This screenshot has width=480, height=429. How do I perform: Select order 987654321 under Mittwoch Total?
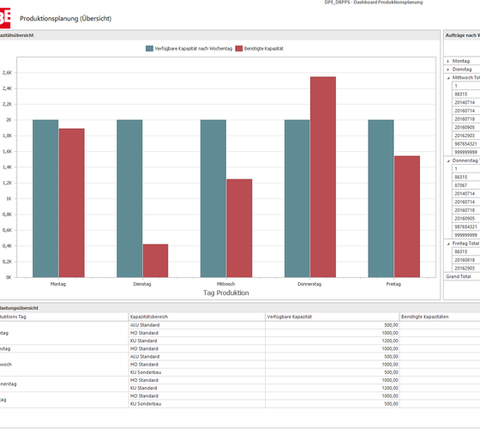click(466, 144)
